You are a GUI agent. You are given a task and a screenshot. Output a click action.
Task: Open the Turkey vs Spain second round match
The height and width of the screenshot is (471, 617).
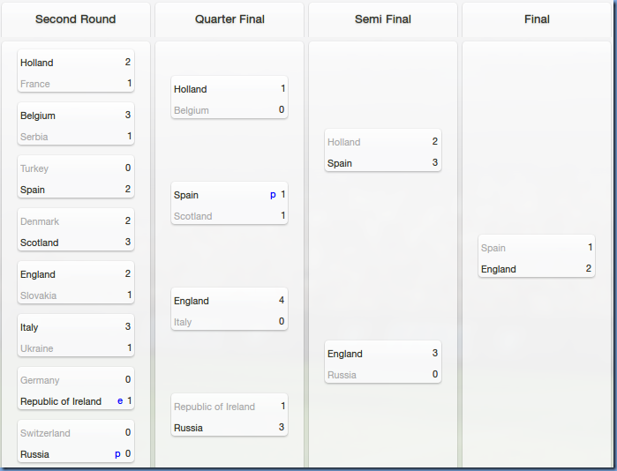(76, 179)
